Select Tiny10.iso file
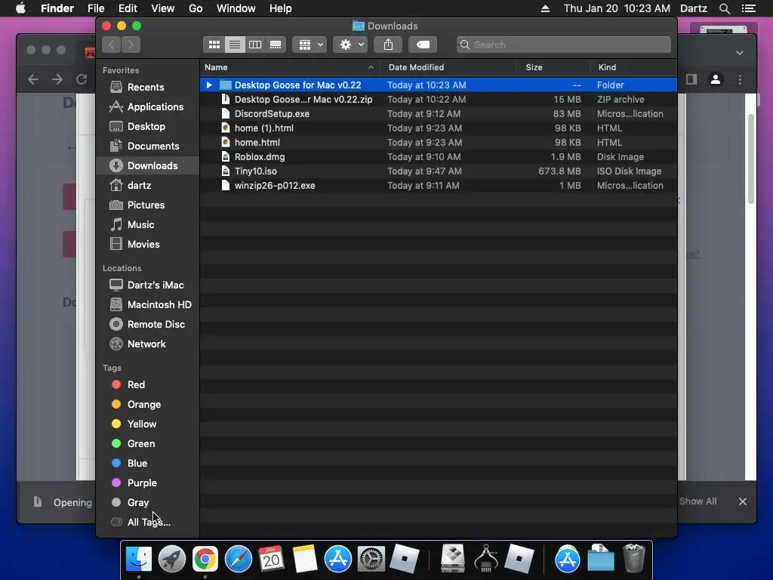 point(439,171)
